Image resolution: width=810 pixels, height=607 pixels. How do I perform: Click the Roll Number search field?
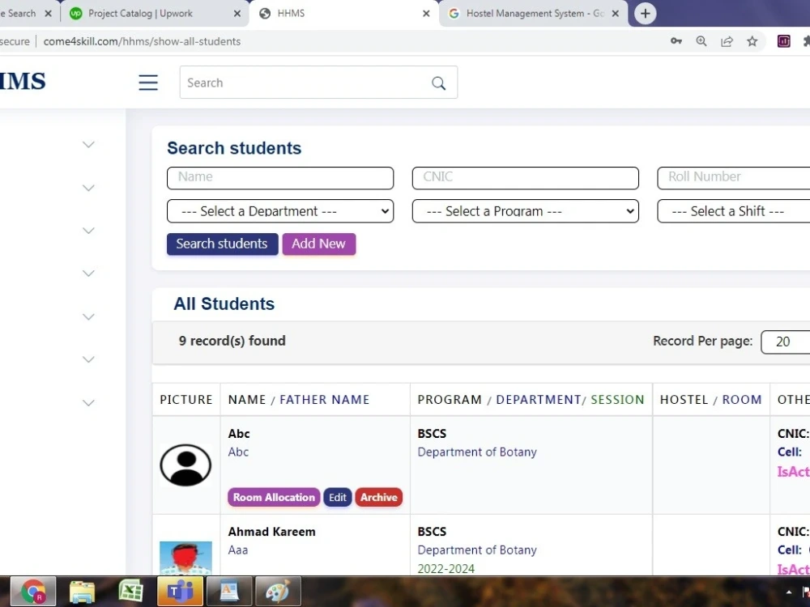(x=734, y=177)
